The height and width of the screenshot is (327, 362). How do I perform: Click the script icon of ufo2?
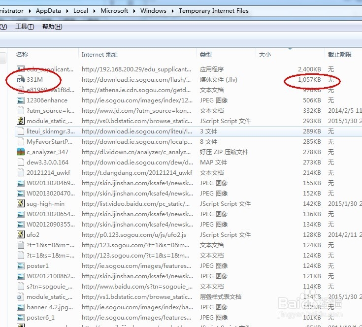21,235
